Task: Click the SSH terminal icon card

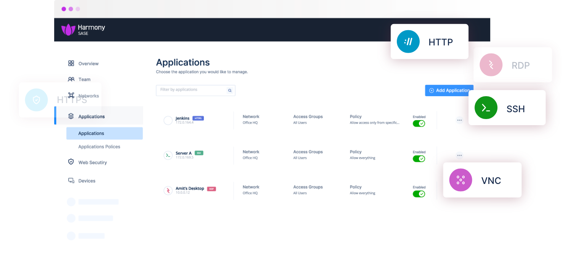Action: pyautogui.click(x=486, y=108)
